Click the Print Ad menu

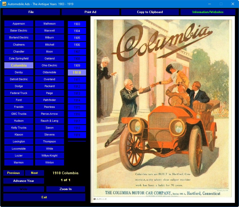coord(90,12)
